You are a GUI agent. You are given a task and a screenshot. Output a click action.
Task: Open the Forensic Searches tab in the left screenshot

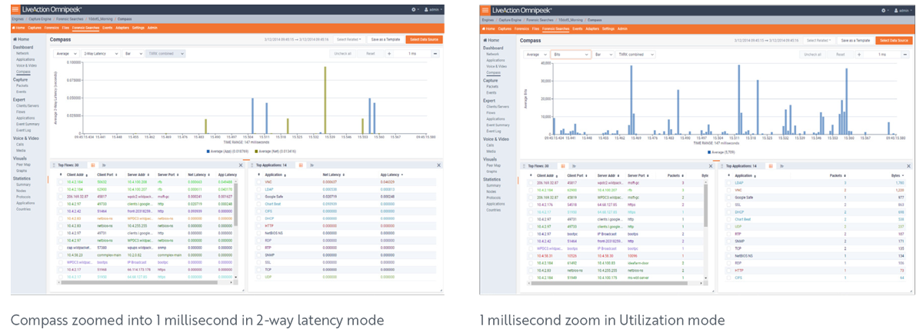point(84,28)
